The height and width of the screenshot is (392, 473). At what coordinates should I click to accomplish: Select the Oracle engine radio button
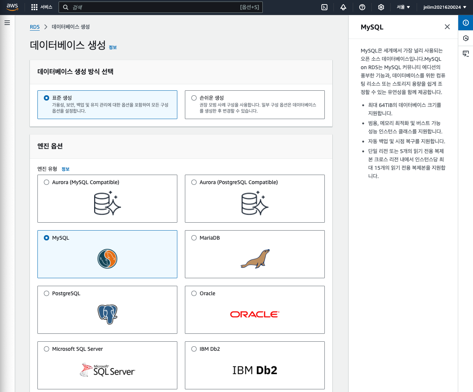pos(194,293)
